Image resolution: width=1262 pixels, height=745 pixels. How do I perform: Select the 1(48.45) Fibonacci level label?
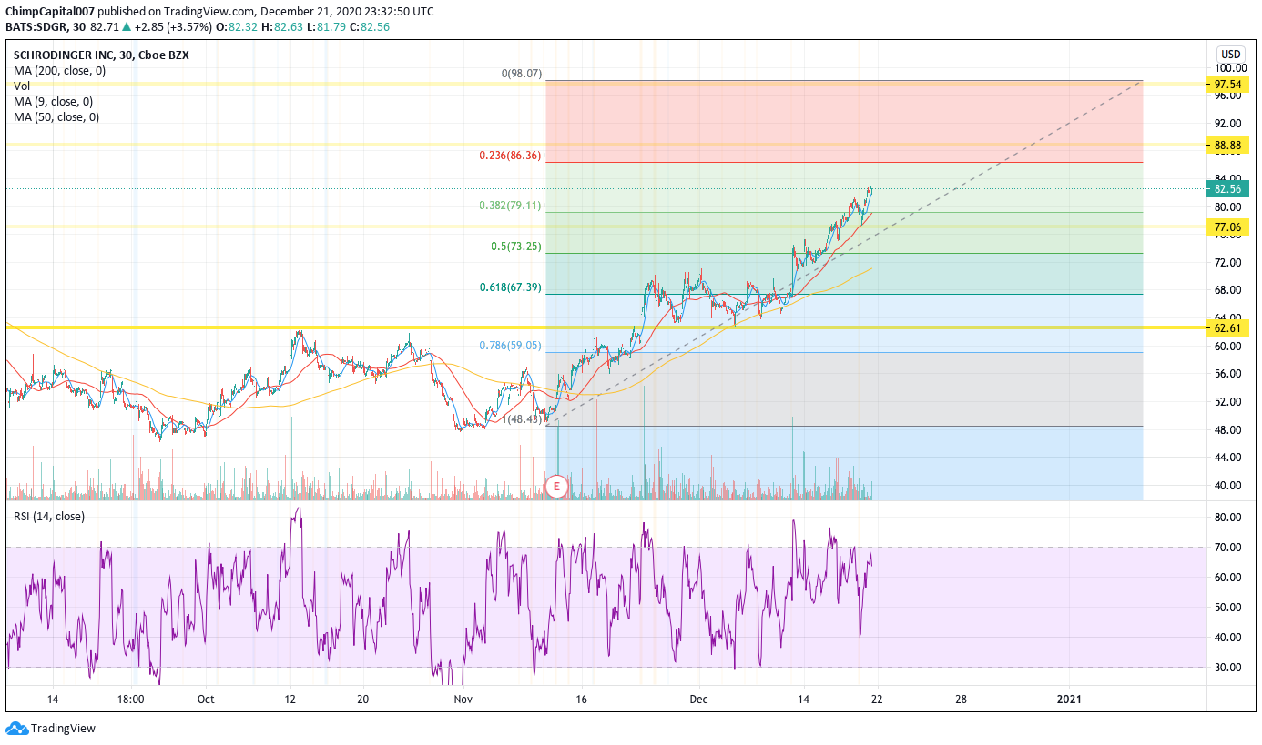[522, 419]
